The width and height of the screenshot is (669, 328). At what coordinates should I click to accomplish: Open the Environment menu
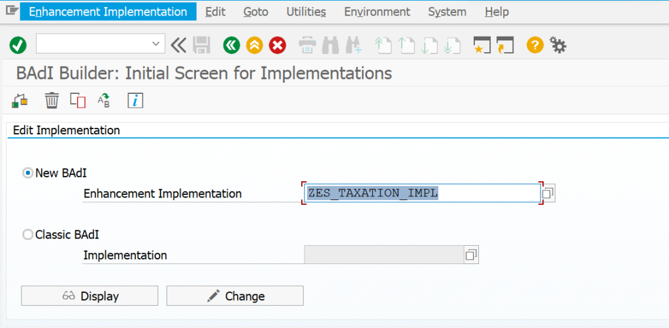[x=377, y=12]
